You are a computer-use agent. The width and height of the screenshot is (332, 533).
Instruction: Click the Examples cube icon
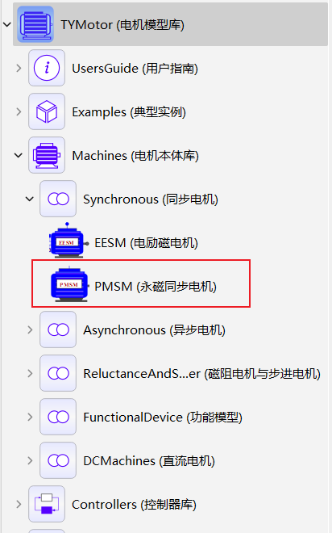tap(47, 111)
